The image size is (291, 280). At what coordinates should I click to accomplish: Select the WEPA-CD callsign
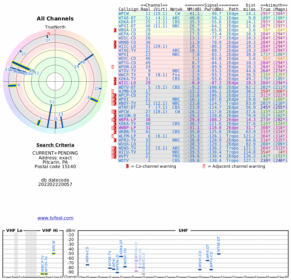(x=127, y=34)
